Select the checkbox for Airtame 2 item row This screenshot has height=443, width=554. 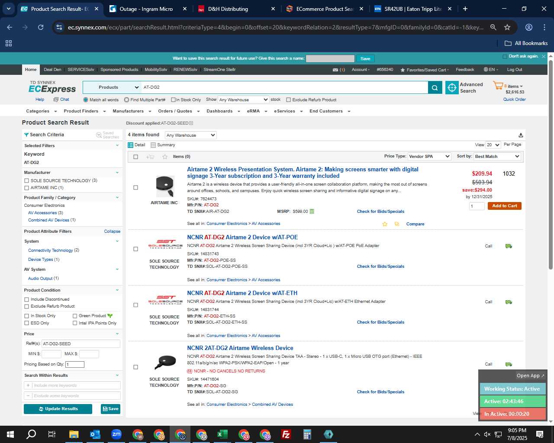pyautogui.click(x=135, y=188)
